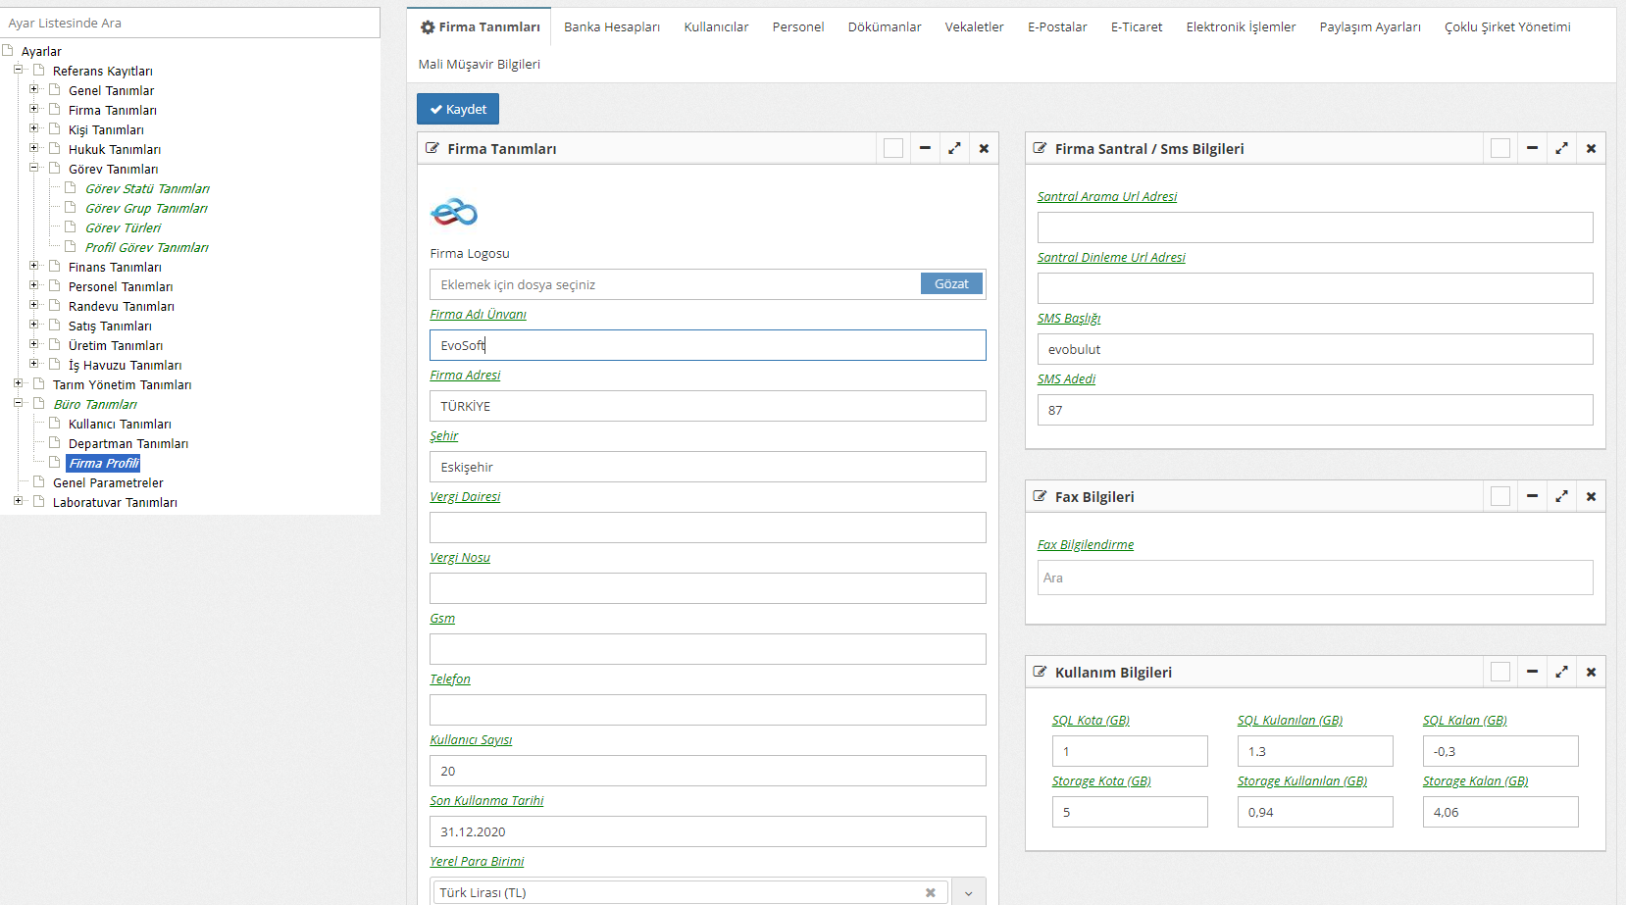The image size is (1626, 905).
Task: Click the Vergi Dairesi input field
Action: pyautogui.click(x=707, y=528)
